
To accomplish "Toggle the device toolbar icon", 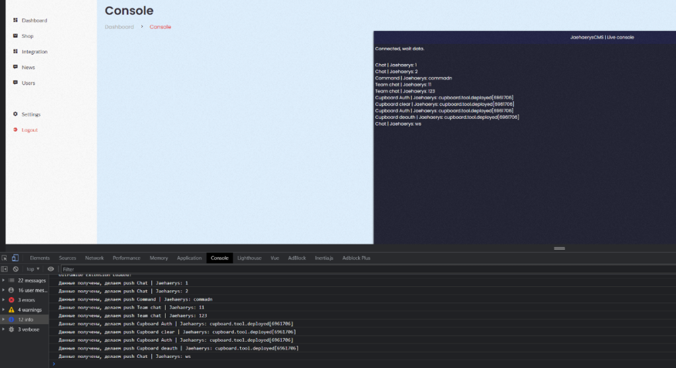I will coord(15,258).
